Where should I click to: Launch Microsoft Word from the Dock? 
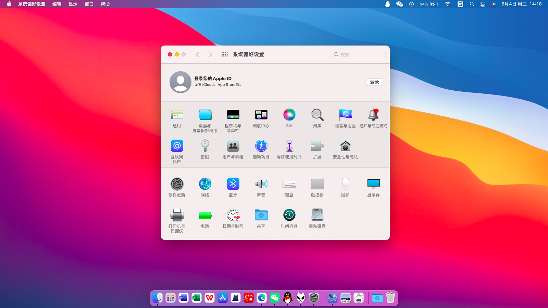184,298
